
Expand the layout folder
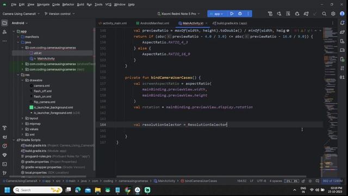(22, 118)
